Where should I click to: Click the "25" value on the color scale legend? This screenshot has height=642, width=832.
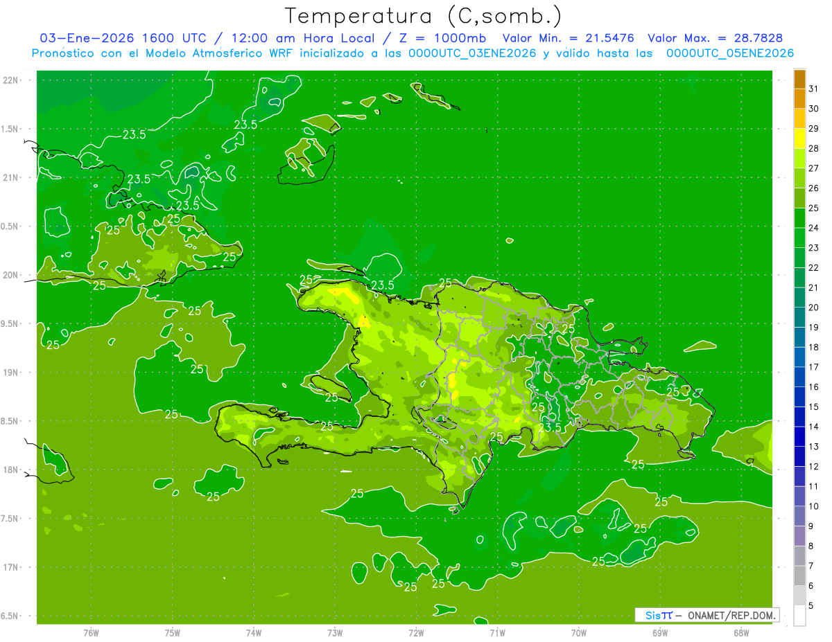point(814,208)
